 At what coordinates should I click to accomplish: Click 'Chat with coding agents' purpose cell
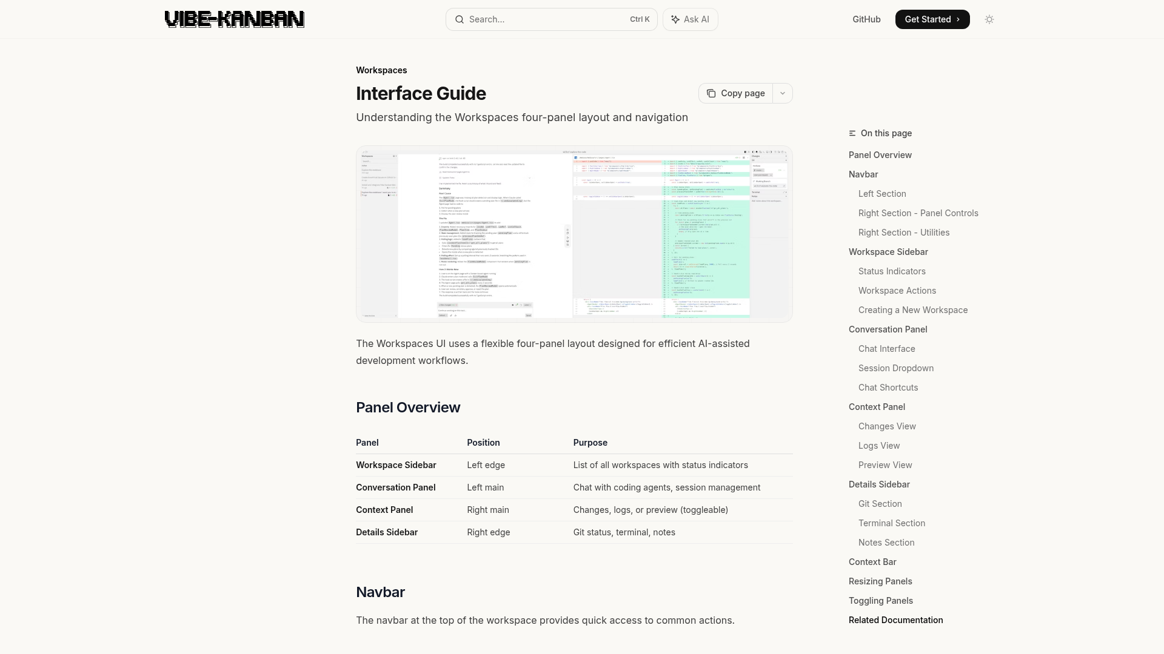point(667,487)
